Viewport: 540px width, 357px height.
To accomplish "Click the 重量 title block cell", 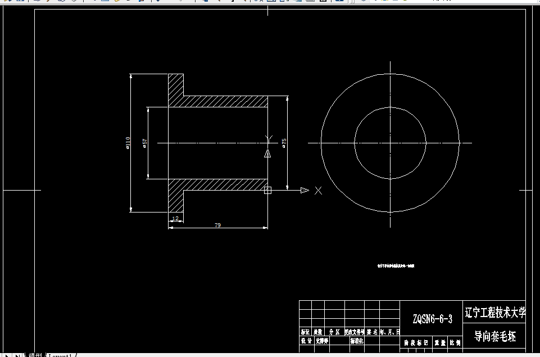I will click(x=440, y=342).
